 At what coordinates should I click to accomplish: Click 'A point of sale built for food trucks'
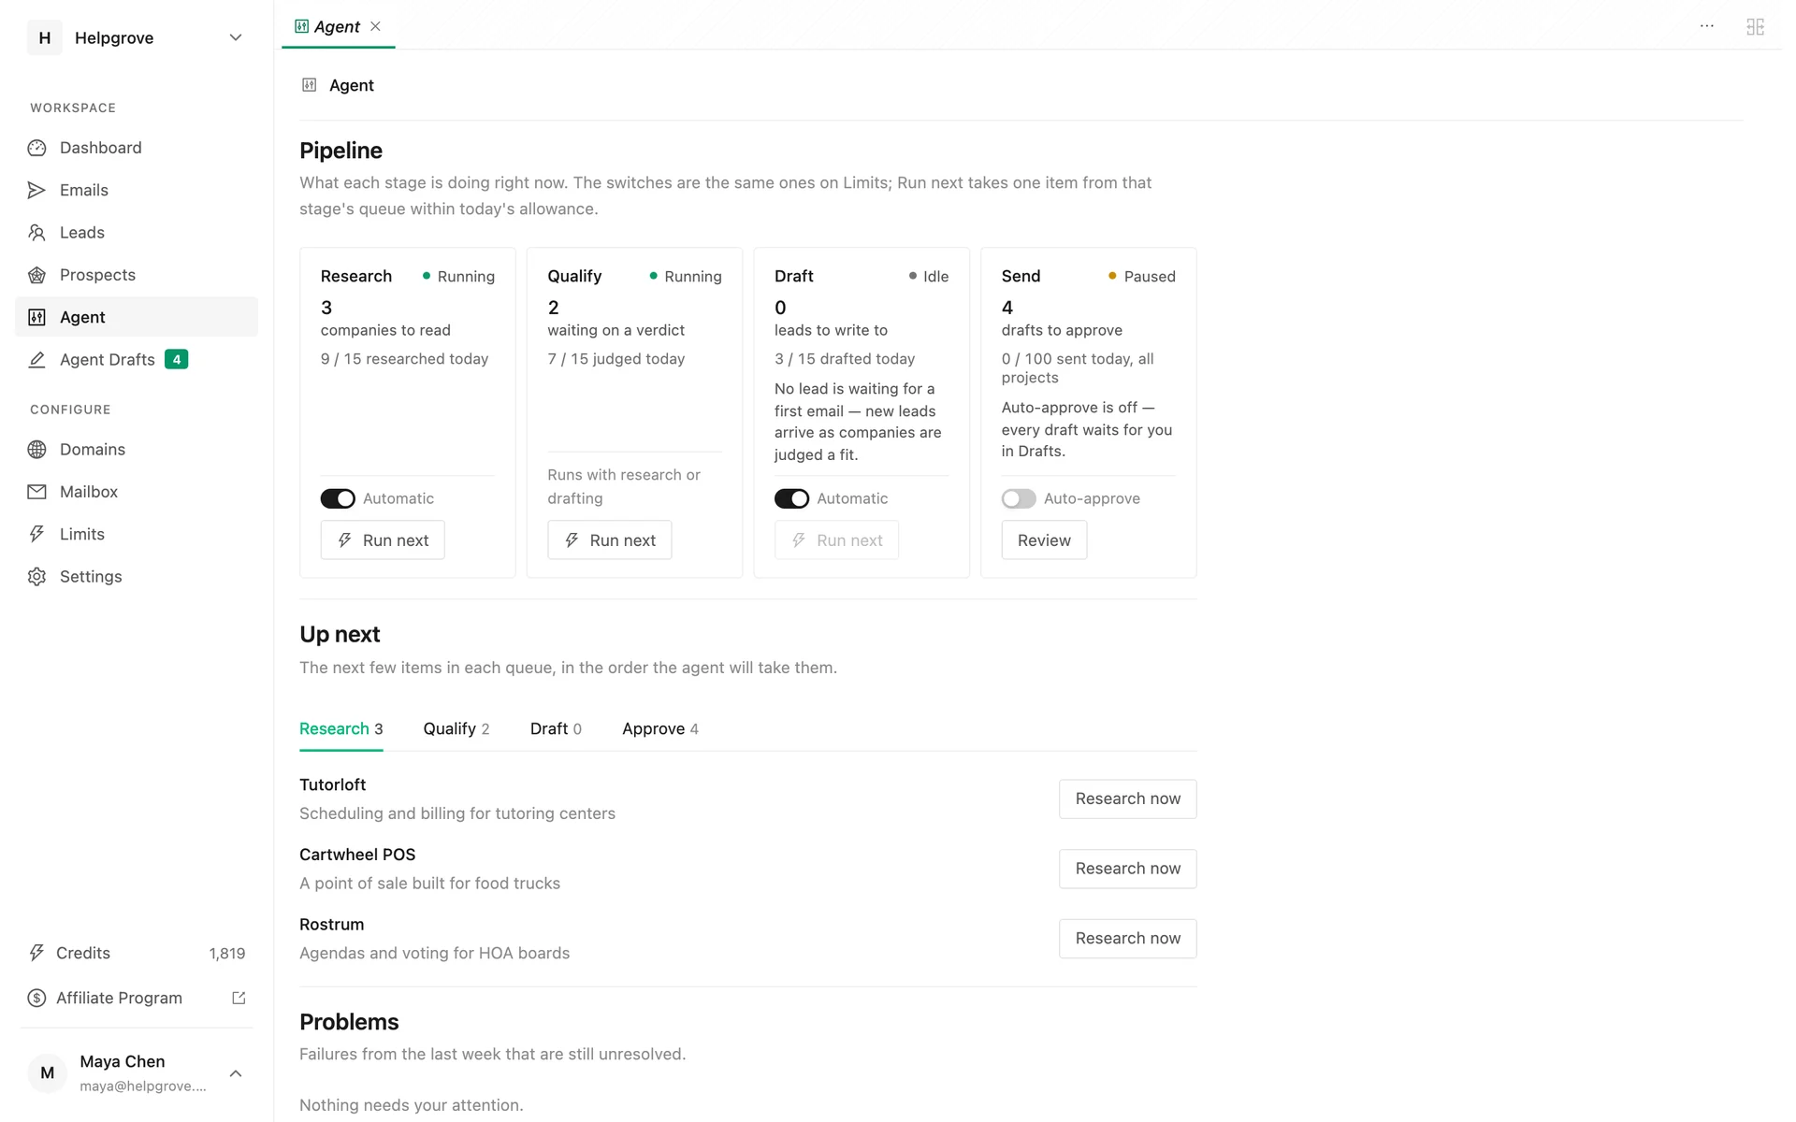(x=429, y=884)
